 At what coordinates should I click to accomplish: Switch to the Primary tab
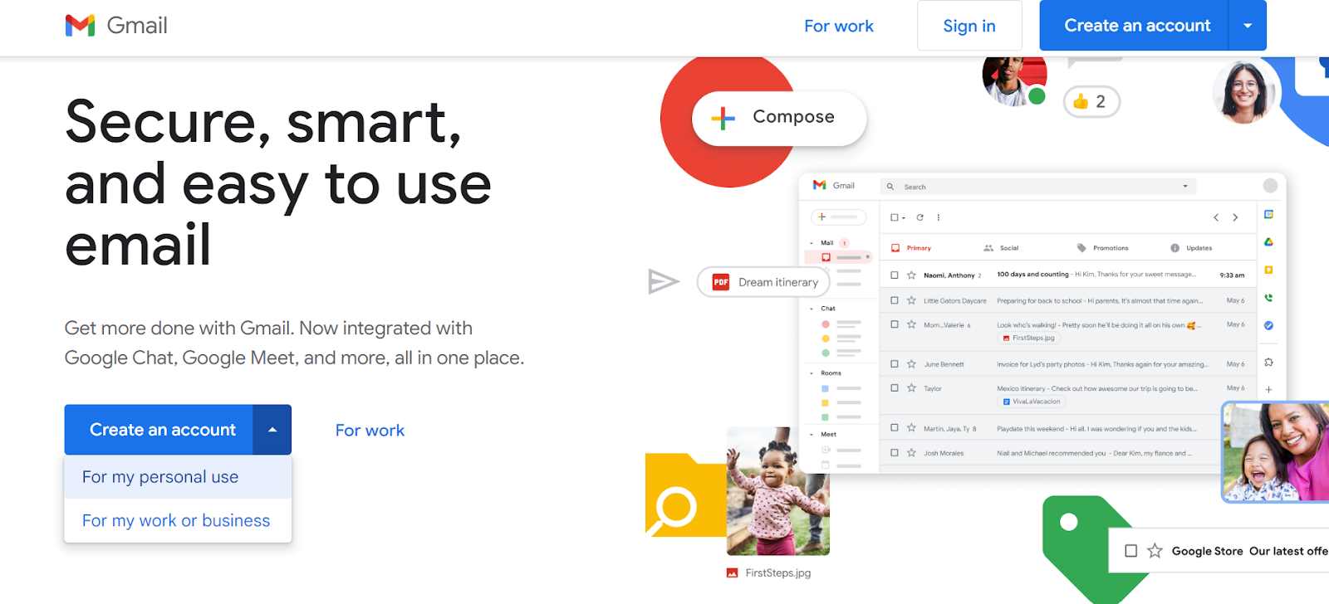pyautogui.click(x=911, y=248)
